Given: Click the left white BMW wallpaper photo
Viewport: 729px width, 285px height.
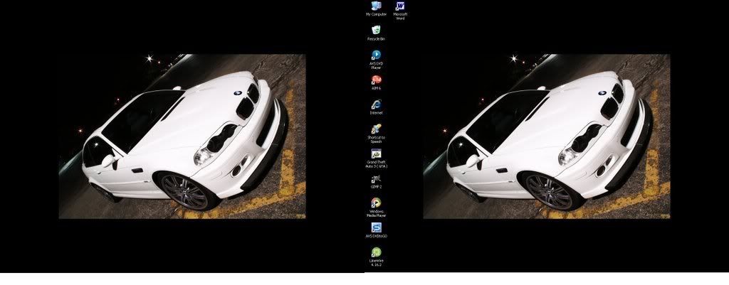Looking at the screenshot, I should (182, 136).
